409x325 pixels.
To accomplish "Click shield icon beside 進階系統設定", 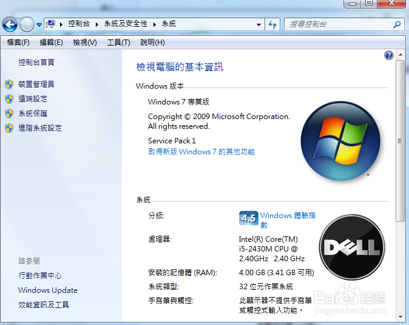I will point(9,128).
